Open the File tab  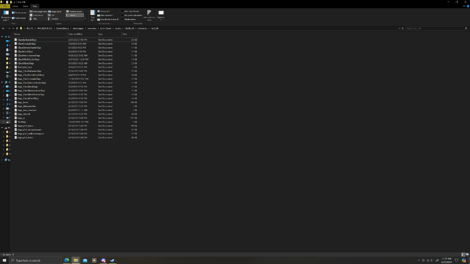pos(5,6)
